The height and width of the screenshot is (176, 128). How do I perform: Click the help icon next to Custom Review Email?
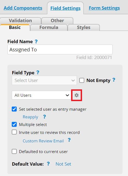click(x=69, y=140)
